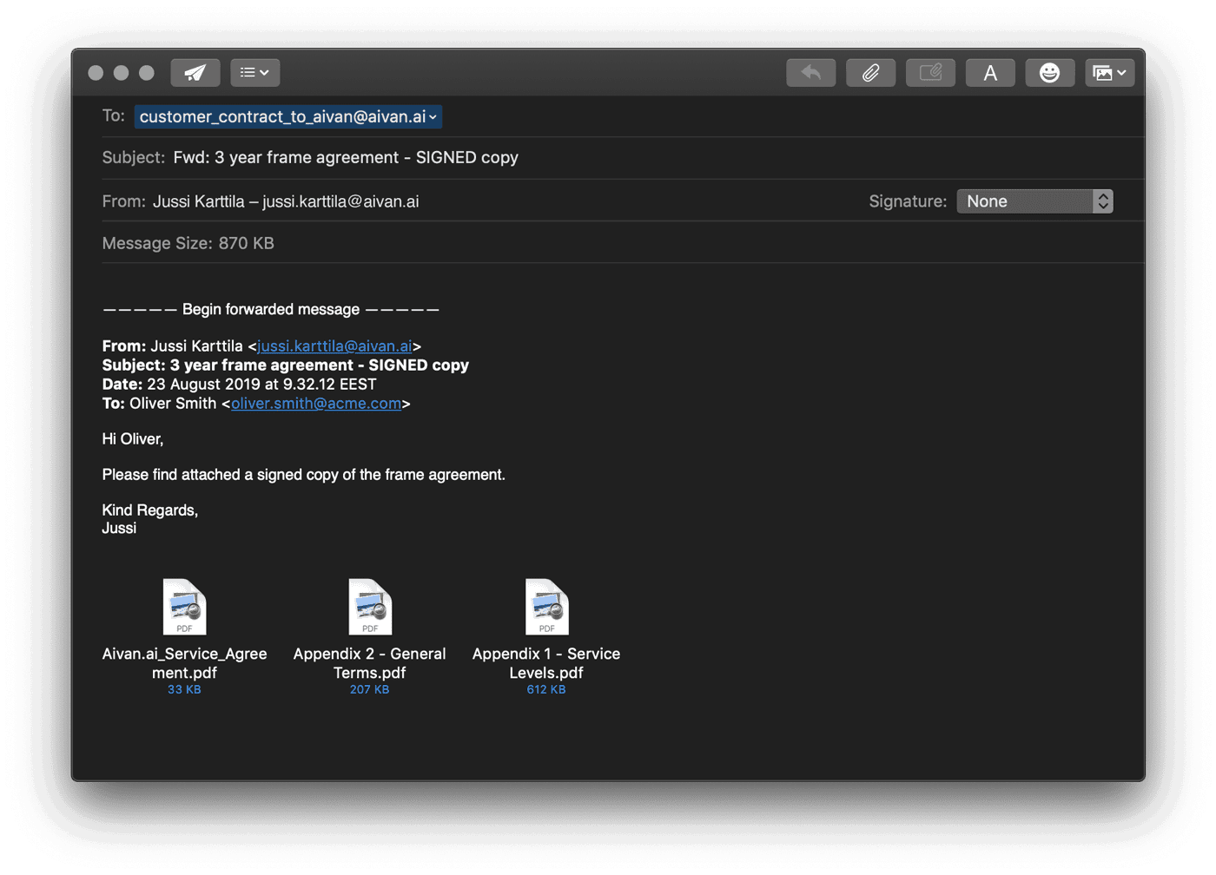Open the Signature dropdown set to None
The height and width of the screenshot is (875, 1216).
(1034, 201)
